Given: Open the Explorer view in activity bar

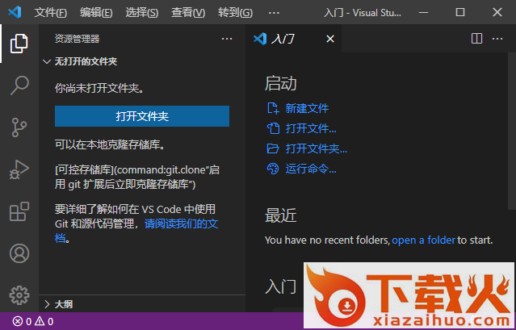Looking at the screenshot, I should tap(19, 44).
